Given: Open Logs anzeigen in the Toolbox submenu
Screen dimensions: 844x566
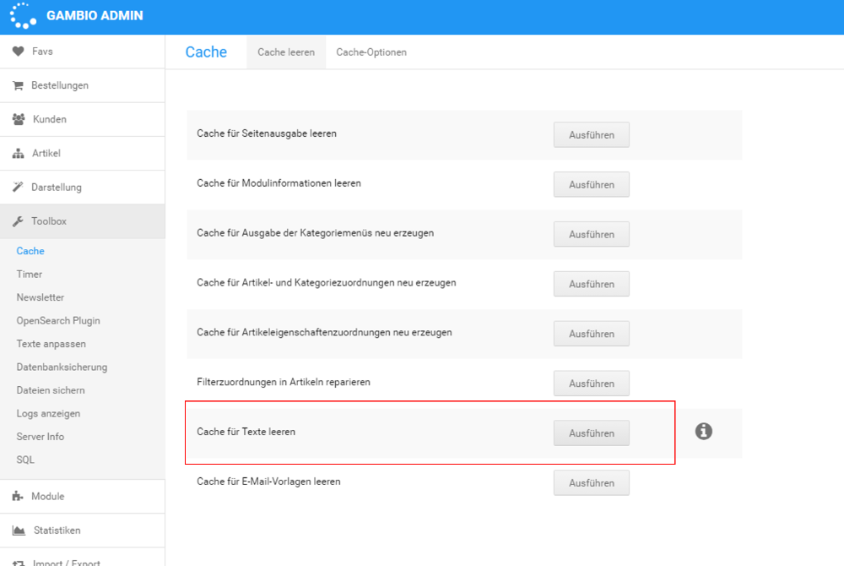Looking at the screenshot, I should (x=48, y=414).
